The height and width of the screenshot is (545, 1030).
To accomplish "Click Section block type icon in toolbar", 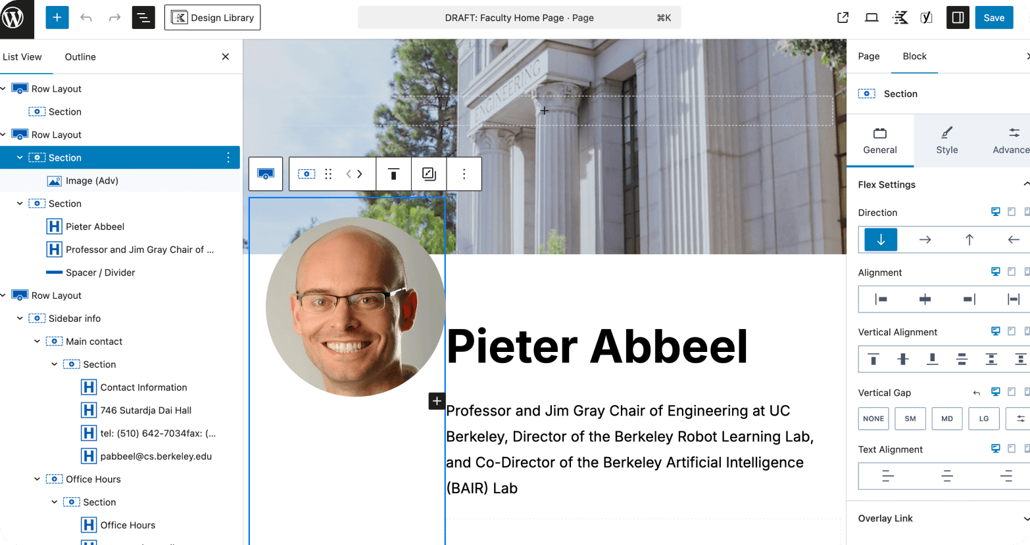I will tap(307, 174).
